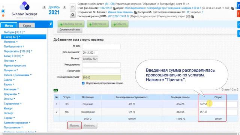Expand the Платежи menu
This screenshot has width=240, height=135.
click(10, 61)
